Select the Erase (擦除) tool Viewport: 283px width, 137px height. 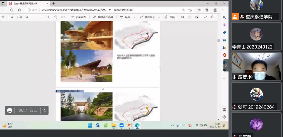coord(170,17)
